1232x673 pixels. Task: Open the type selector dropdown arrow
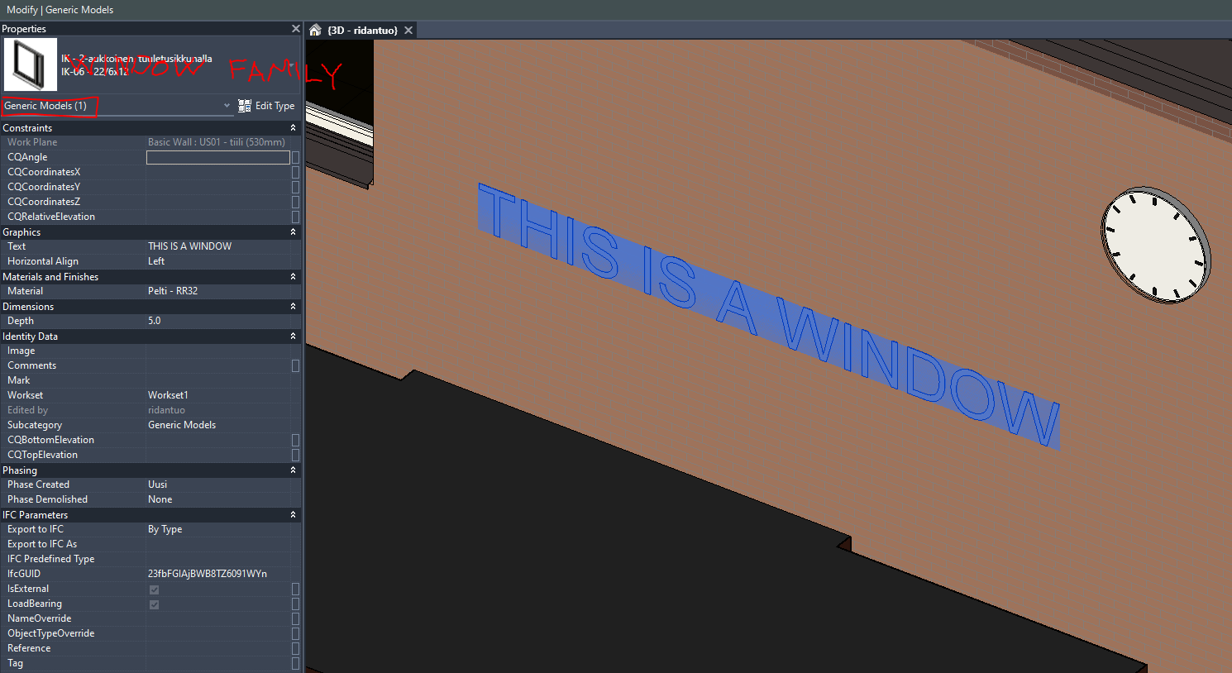[291, 65]
